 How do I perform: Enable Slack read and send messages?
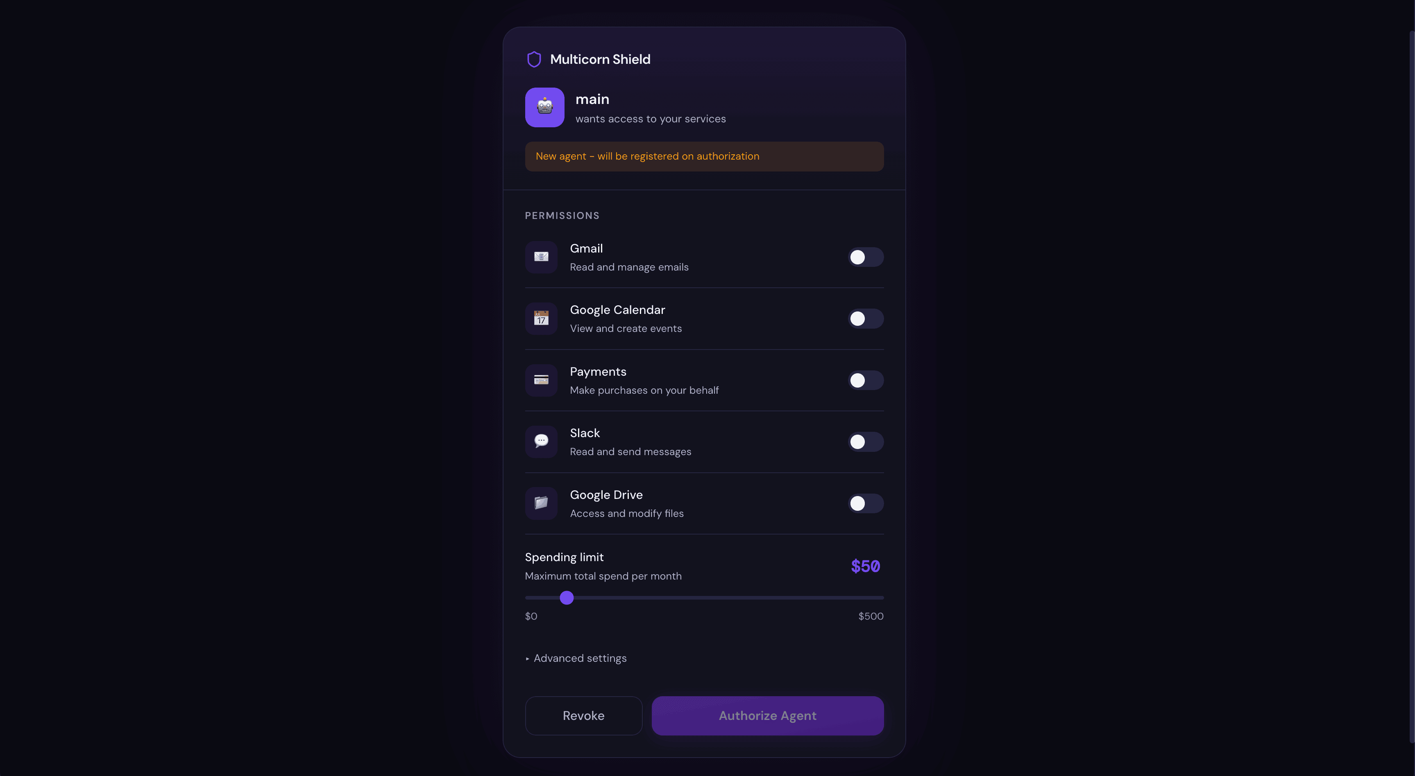click(865, 441)
